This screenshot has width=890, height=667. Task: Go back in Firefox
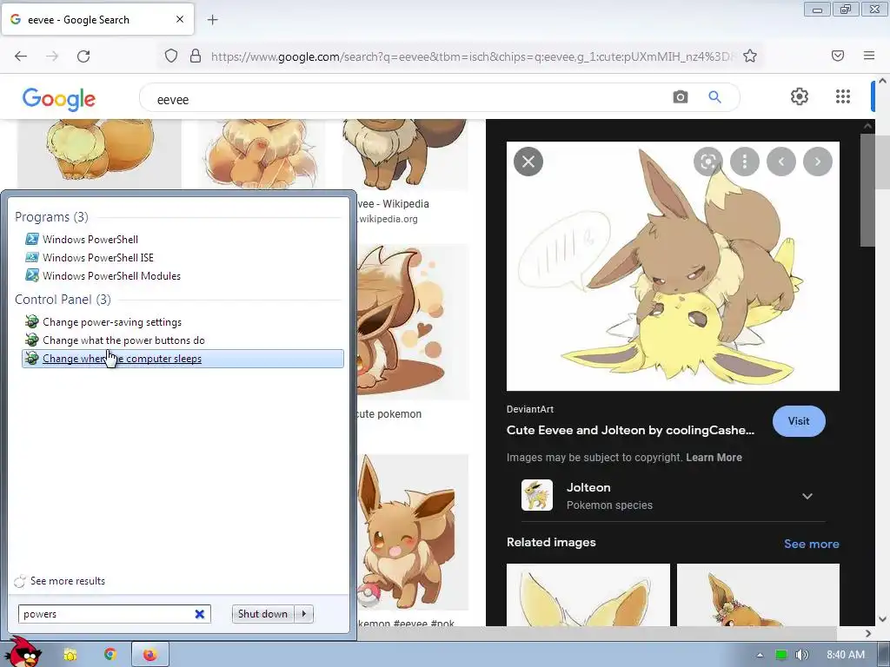21,56
